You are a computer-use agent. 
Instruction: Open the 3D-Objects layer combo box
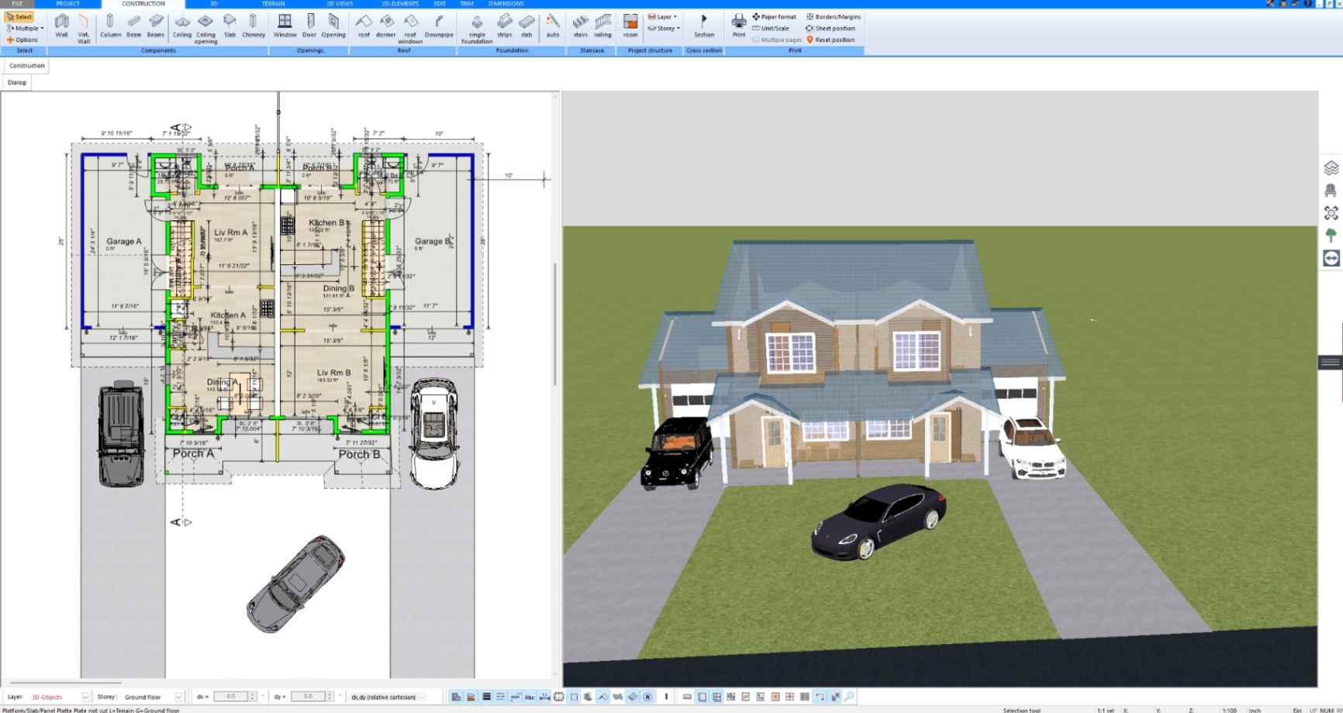pos(59,697)
